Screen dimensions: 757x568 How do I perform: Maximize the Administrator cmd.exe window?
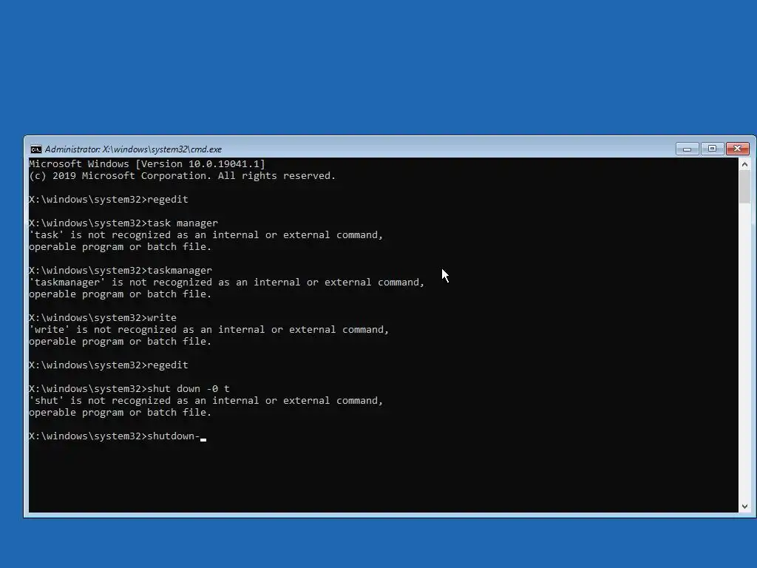712,149
